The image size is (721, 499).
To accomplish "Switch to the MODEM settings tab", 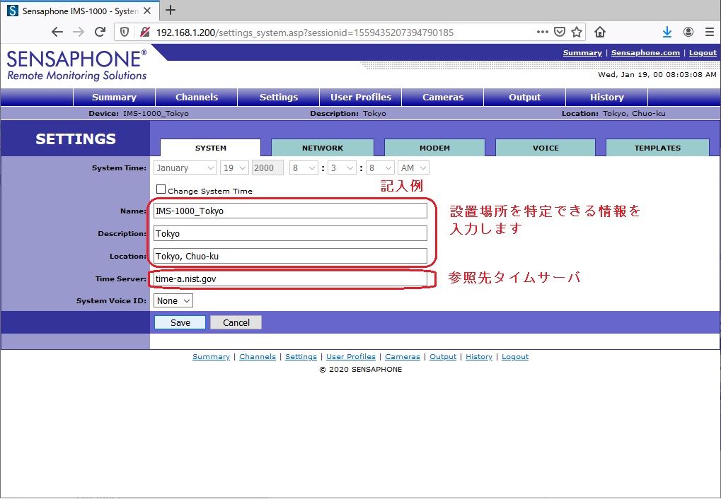I will click(434, 148).
